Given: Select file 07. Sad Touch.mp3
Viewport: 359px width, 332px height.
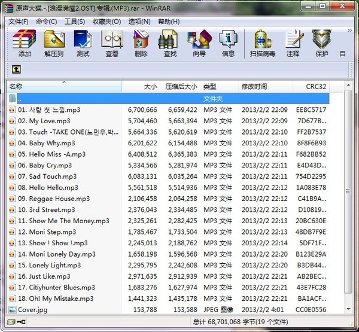Looking at the screenshot, I should pos(168,176).
